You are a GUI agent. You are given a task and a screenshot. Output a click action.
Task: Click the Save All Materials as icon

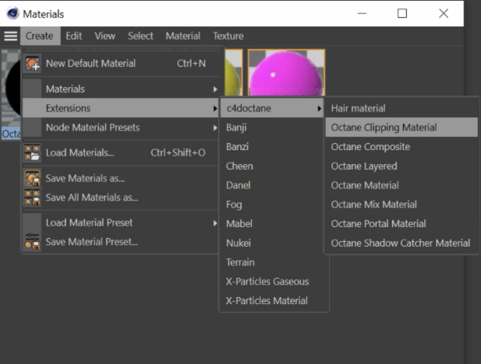point(32,198)
